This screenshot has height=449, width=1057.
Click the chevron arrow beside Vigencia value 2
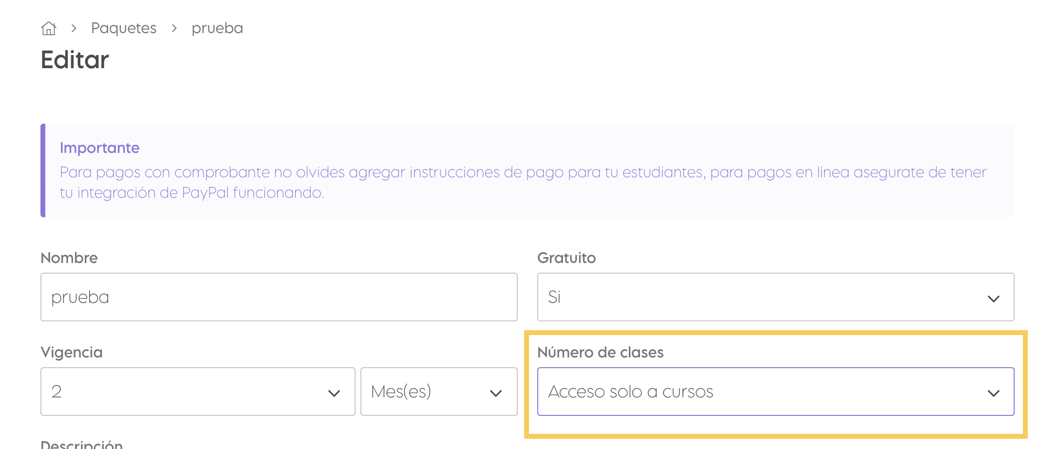(x=334, y=393)
